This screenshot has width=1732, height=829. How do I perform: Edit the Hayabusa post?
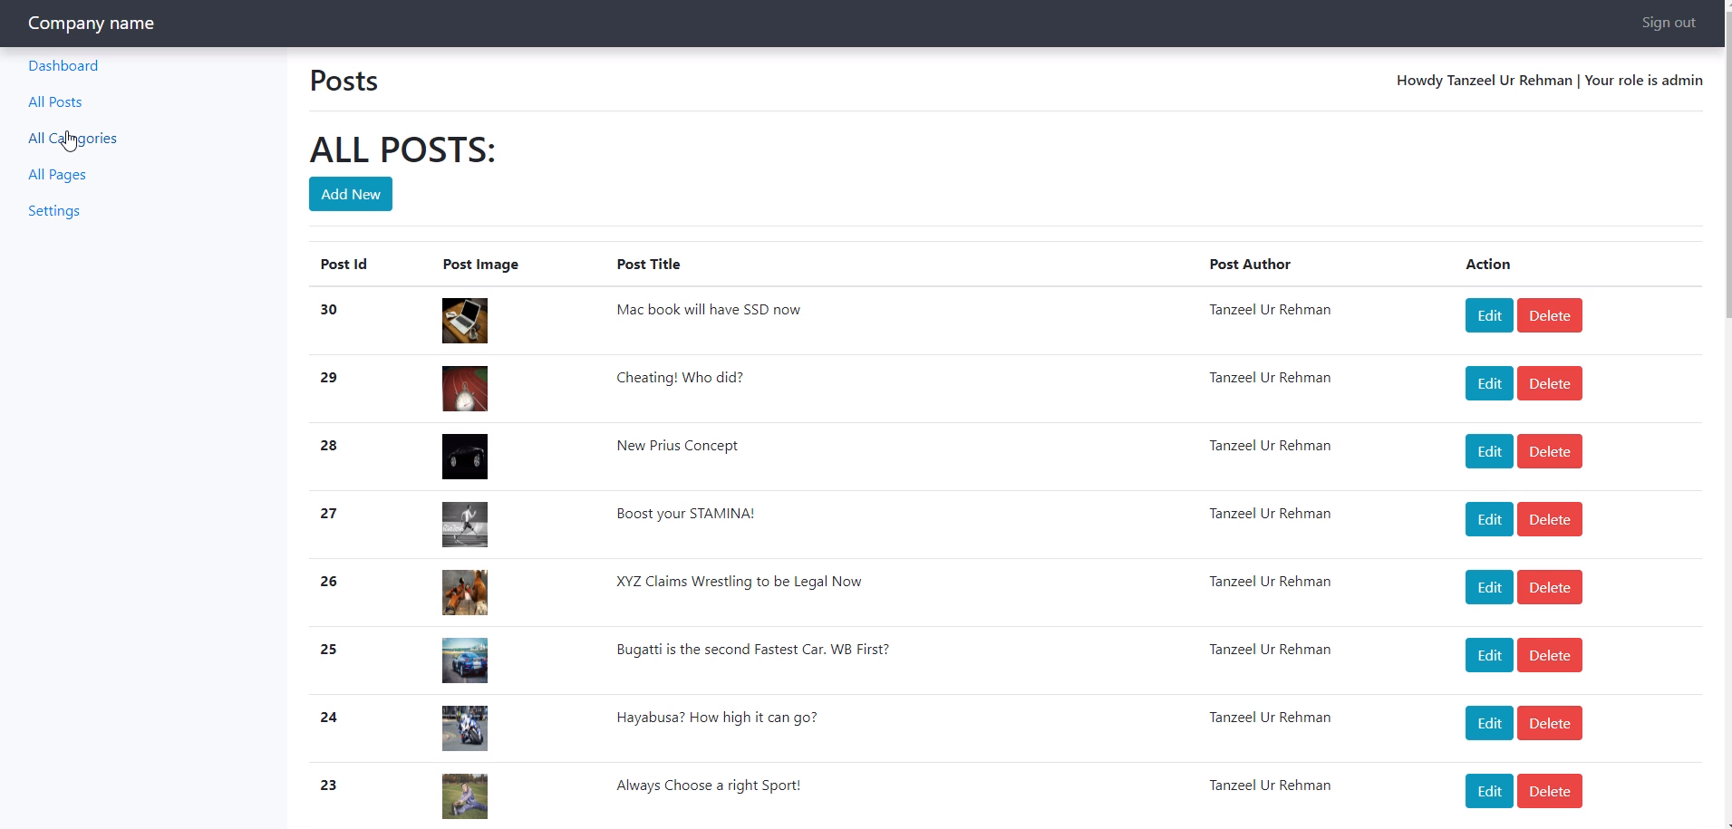[1488, 724]
